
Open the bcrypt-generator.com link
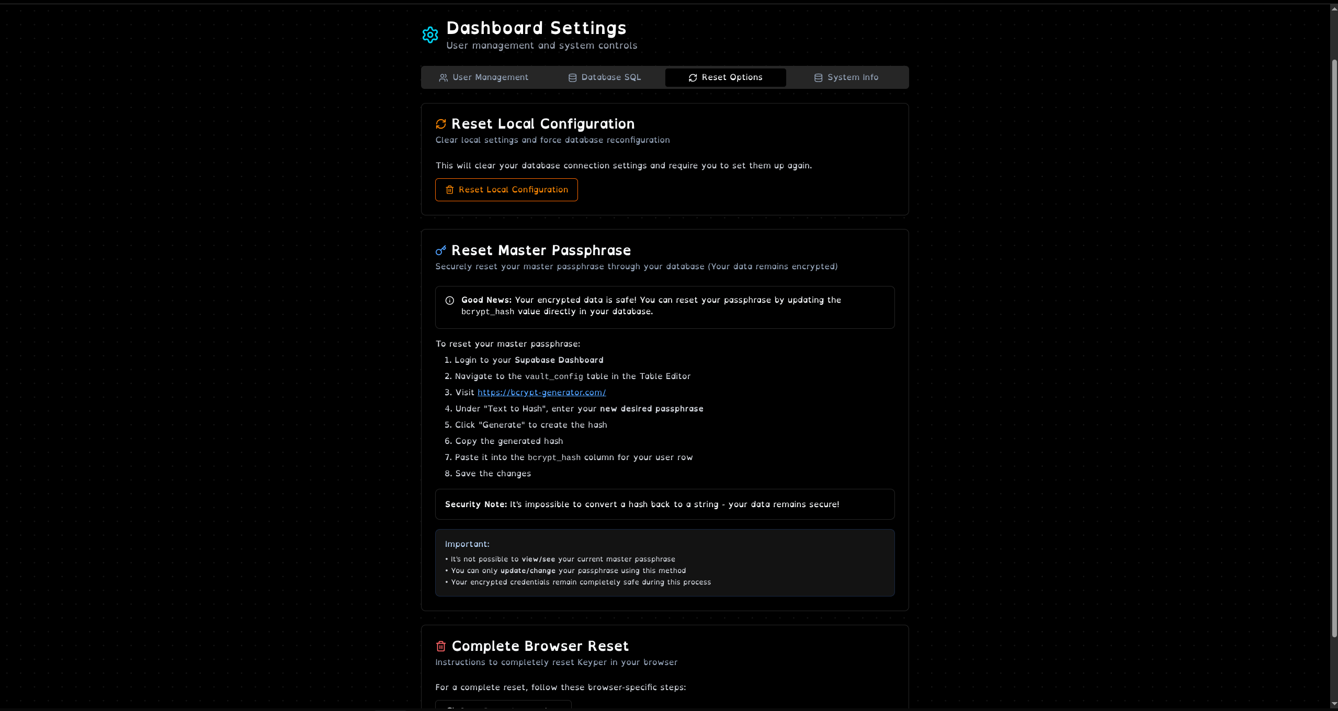tap(541, 392)
